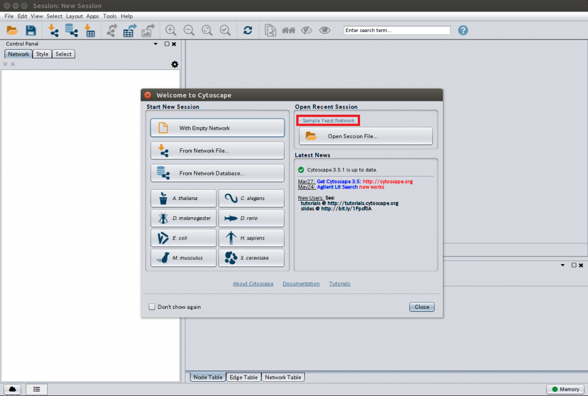The height and width of the screenshot is (396, 588).
Task: Click the From Network Database button
Action: coord(218,173)
